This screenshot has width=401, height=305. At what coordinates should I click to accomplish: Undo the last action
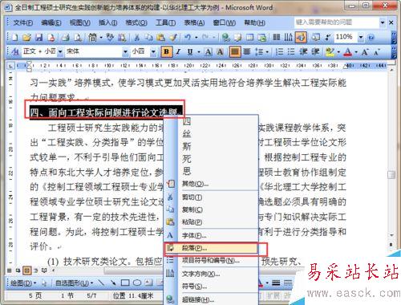[188, 38]
